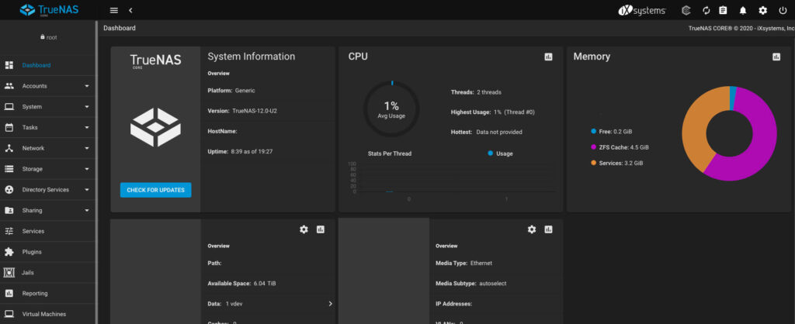Click the Network topology icon

click(x=9, y=148)
